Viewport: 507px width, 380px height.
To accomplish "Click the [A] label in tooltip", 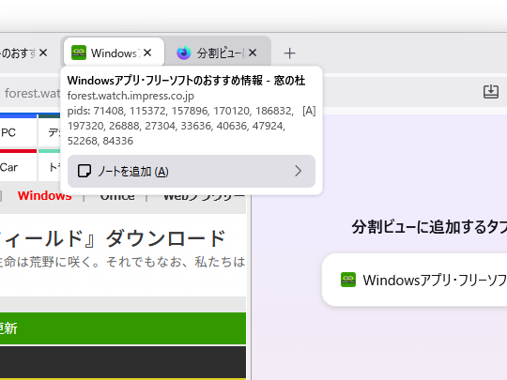I will (x=309, y=111).
